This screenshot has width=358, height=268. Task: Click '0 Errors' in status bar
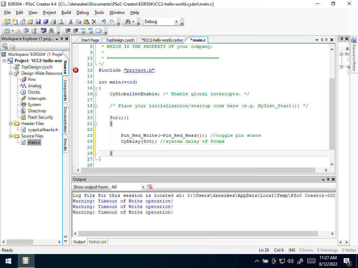[x=306, y=250]
